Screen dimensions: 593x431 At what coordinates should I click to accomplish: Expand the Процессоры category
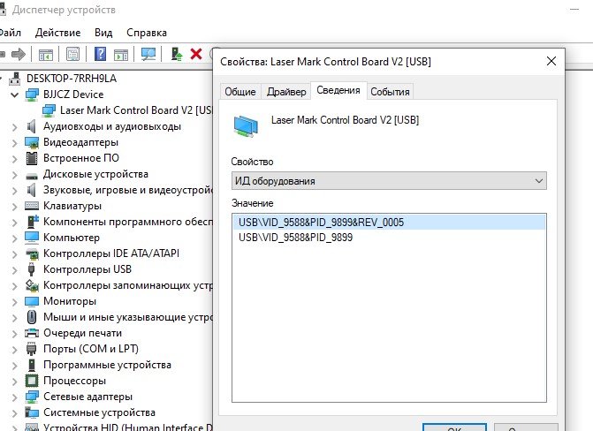tap(14, 381)
